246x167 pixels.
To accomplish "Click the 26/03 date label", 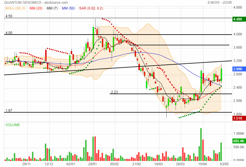I will (x=180, y=164).
